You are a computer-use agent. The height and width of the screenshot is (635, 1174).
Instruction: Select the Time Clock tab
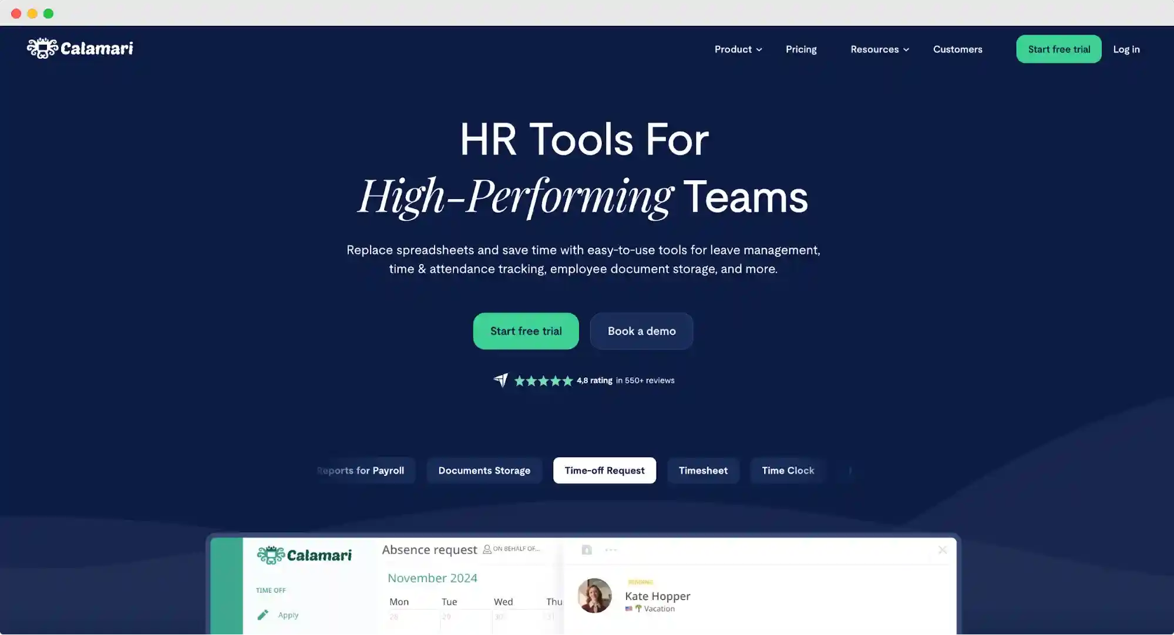[788, 471]
